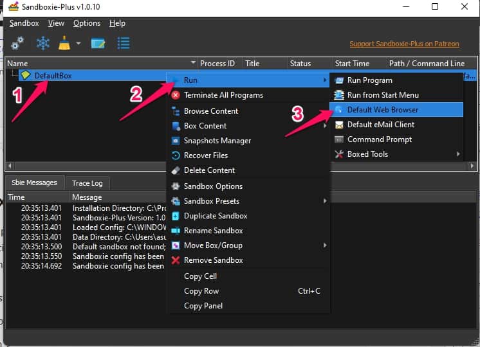Select the DefaultBox sandbox row
This screenshot has width=480, height=347.
92,76
